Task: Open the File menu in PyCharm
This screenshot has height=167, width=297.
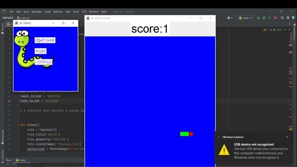Action: [12, 12]
